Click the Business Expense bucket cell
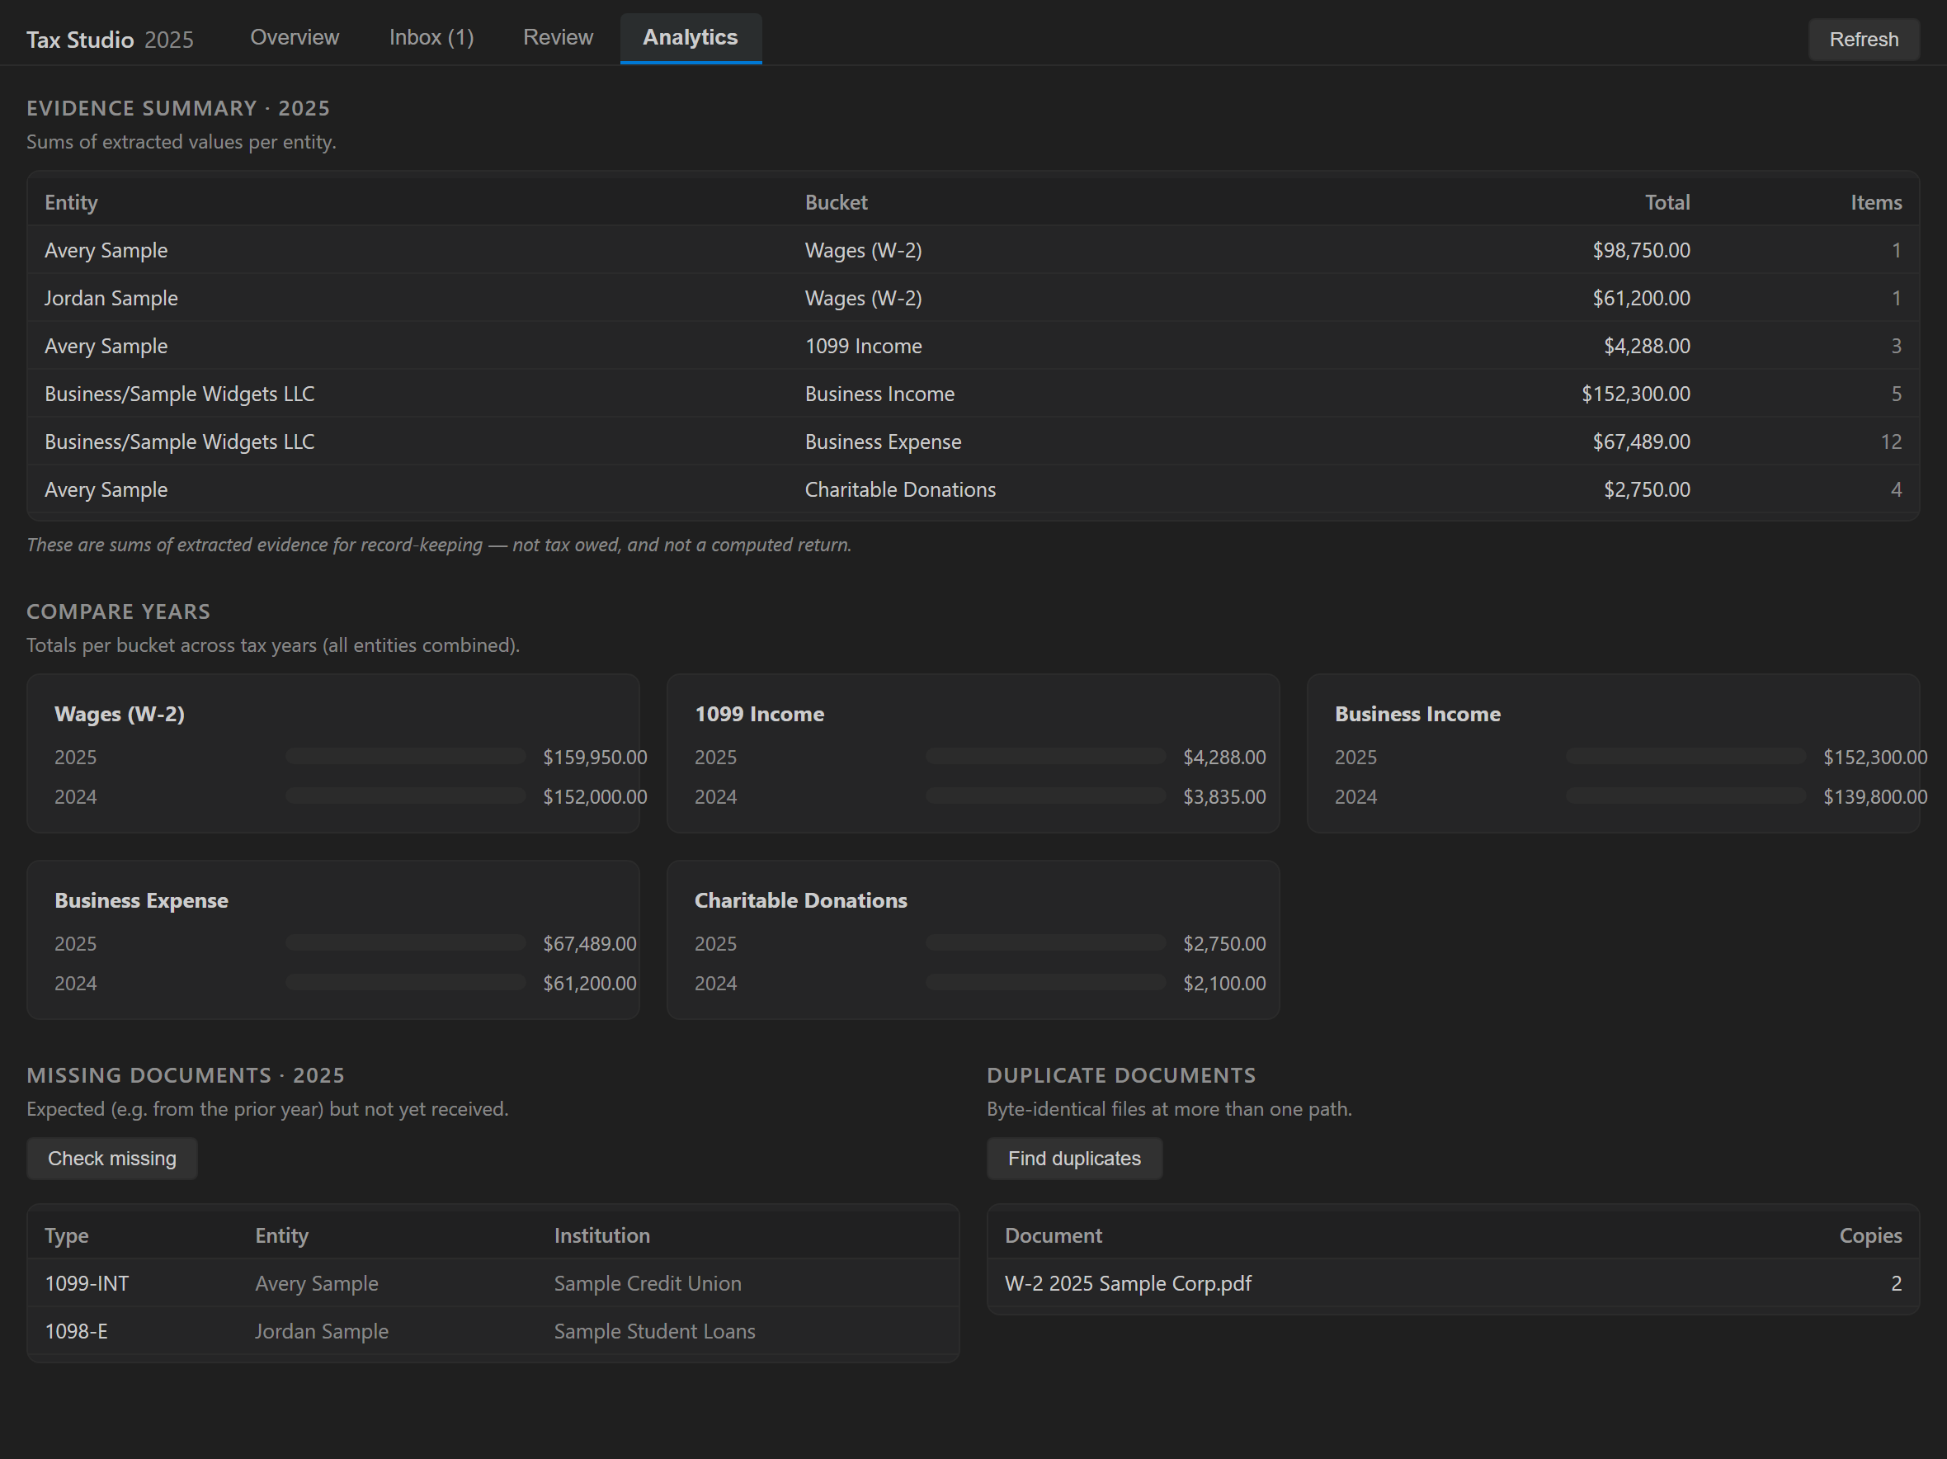The height and width of the screenshot is (1459, 1947). 883,441
